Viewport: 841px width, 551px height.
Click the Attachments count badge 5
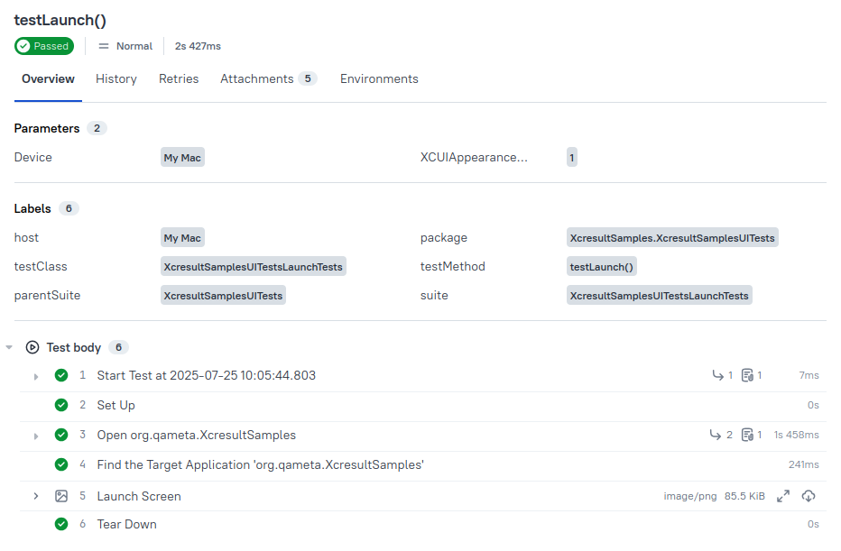point(308,78)
